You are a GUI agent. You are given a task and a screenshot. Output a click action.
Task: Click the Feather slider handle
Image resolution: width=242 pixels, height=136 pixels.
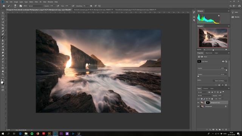tap(198, 76)
